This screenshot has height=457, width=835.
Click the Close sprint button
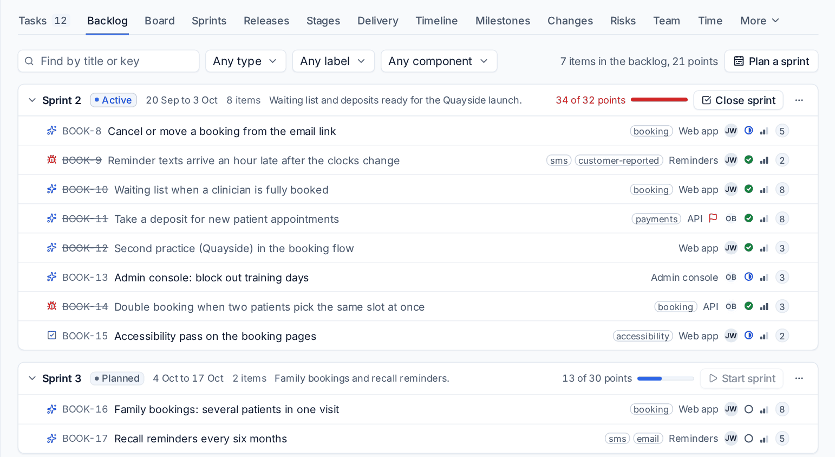[739, 100]
